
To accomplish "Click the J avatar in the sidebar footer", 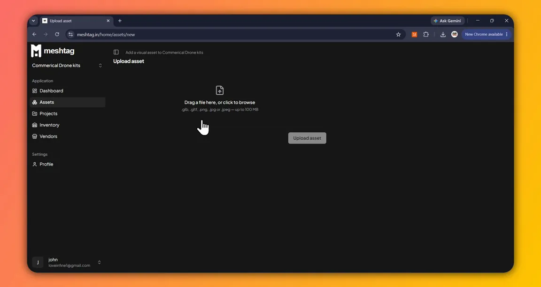I will coord(38,262).
